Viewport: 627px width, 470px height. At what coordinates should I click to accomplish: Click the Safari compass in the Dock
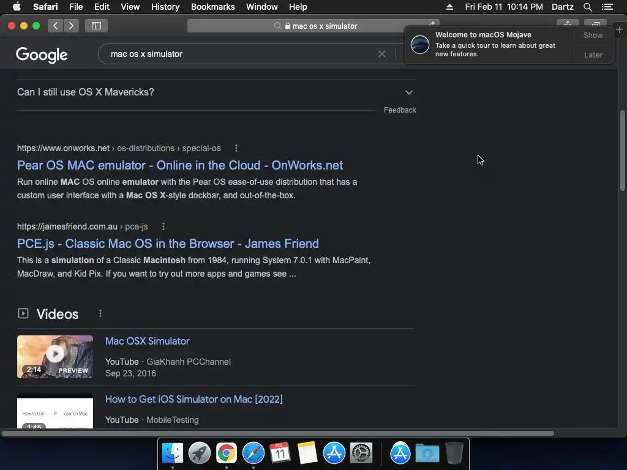(253, 453)
